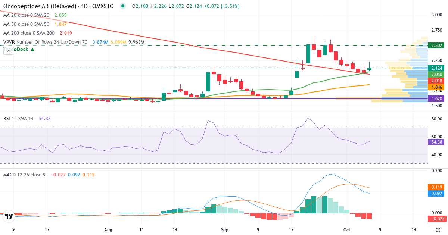Click the 2.018 MA 200 price label
The width and height of the screenshot is (448, 235).
436,81
